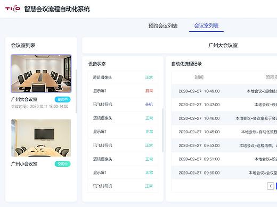Click 广州大会议室 title in detail header
Screen dimensions: 277x207
223,45
